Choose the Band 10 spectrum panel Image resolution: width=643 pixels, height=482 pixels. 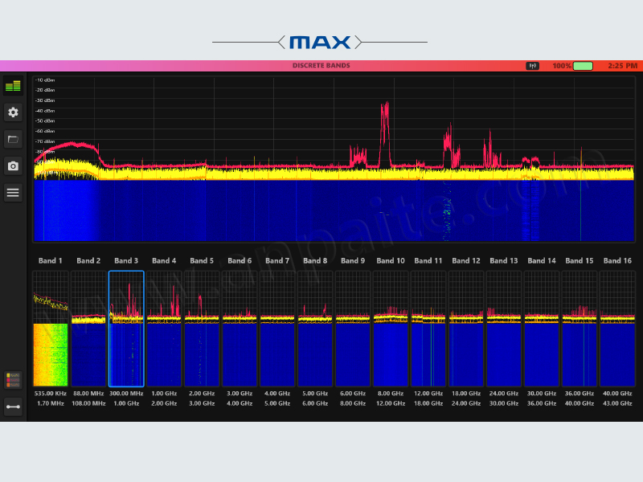click(391, 329)
